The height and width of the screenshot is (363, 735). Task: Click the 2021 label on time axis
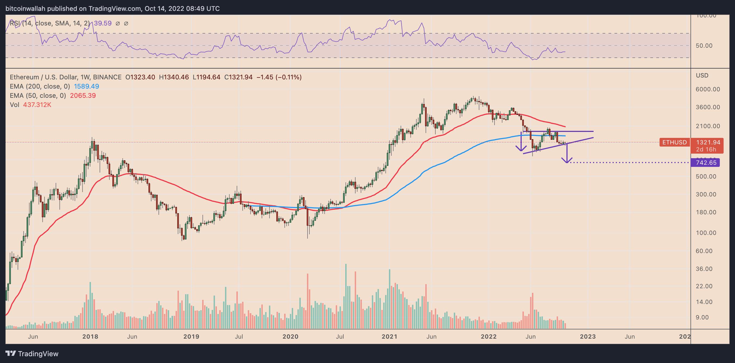tap(389, 336)
